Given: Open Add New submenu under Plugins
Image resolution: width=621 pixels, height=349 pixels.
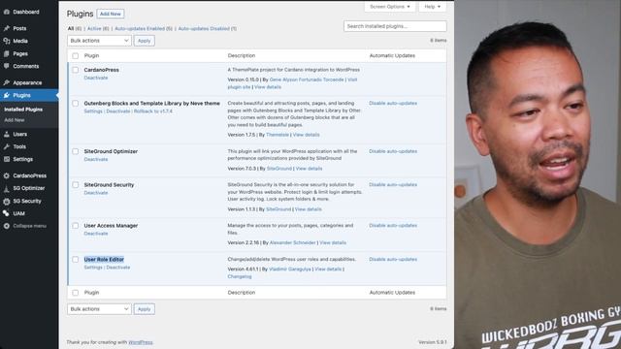Looking at the screenshot, I should (x=15, y=120).
